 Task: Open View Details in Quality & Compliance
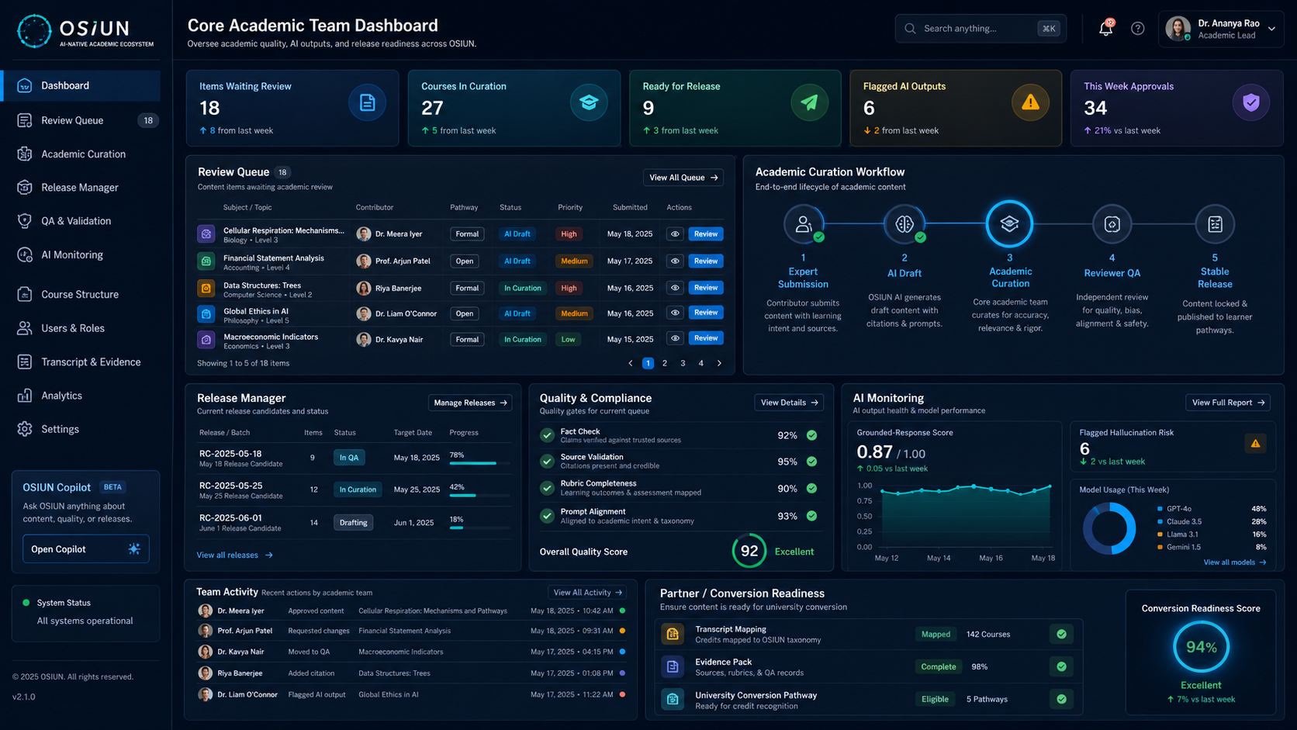[x=789, y=403]
